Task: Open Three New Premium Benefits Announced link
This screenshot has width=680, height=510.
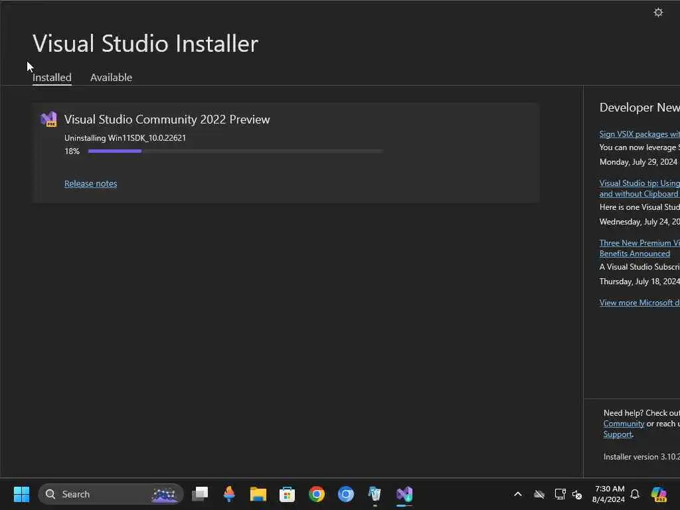Action: (x=639, y=248)
